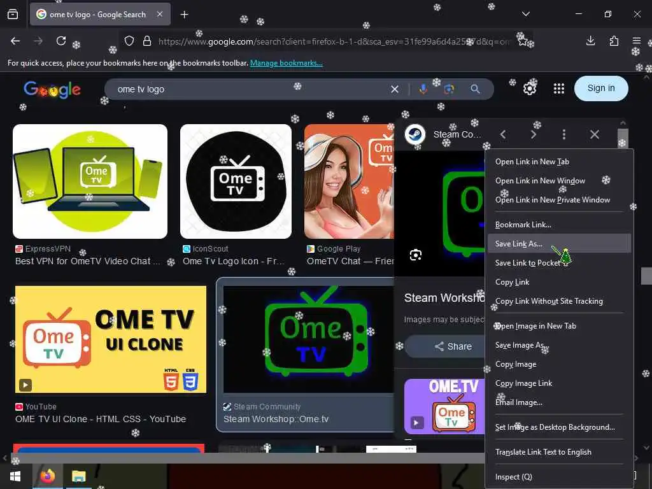
Task: Open the Downloads panel
Action: coord(590,41)
